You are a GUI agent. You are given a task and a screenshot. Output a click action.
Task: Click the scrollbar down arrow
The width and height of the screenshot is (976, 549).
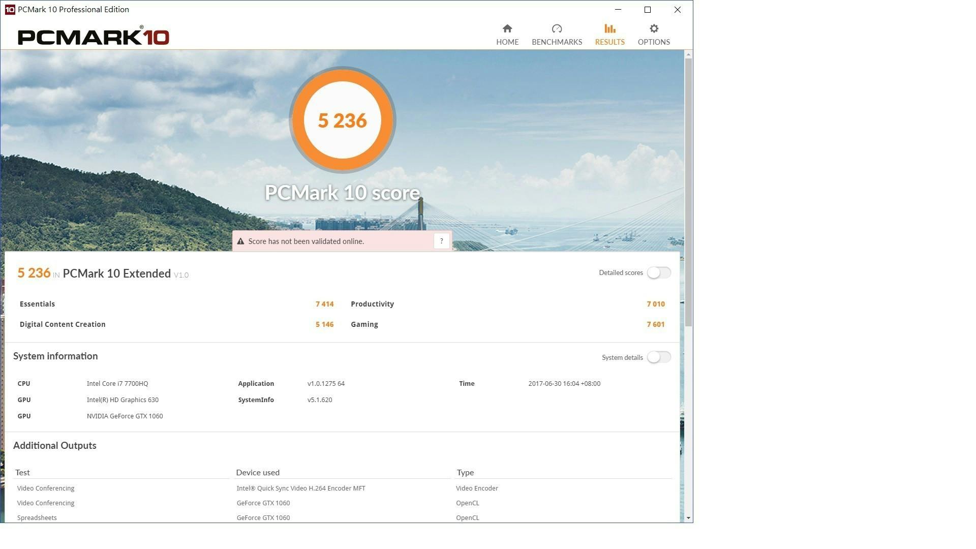click(x=688, y=518)
